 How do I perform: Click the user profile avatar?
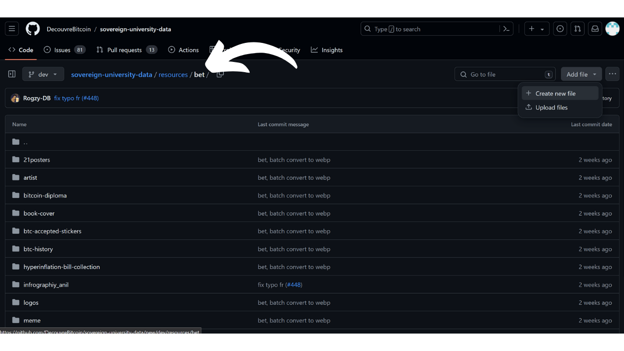coord(612,29)
